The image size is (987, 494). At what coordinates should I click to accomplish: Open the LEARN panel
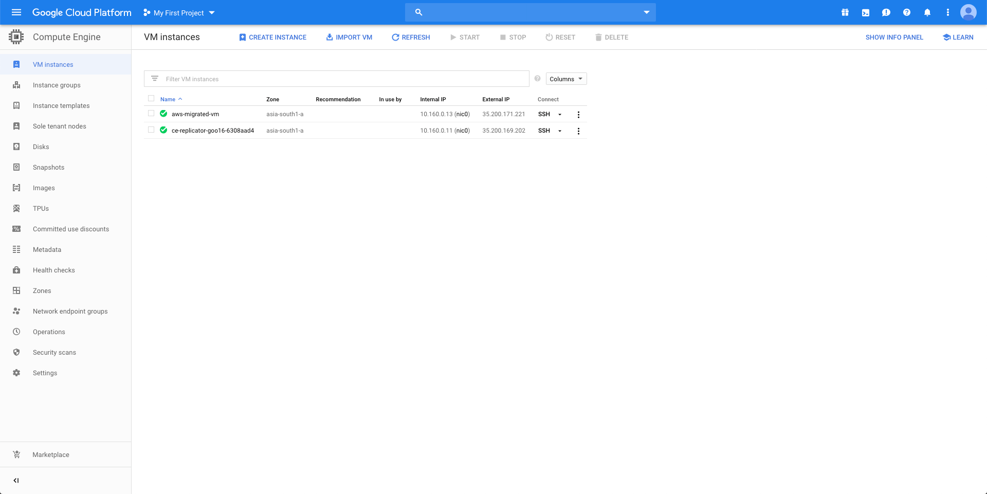coord(958,37)
